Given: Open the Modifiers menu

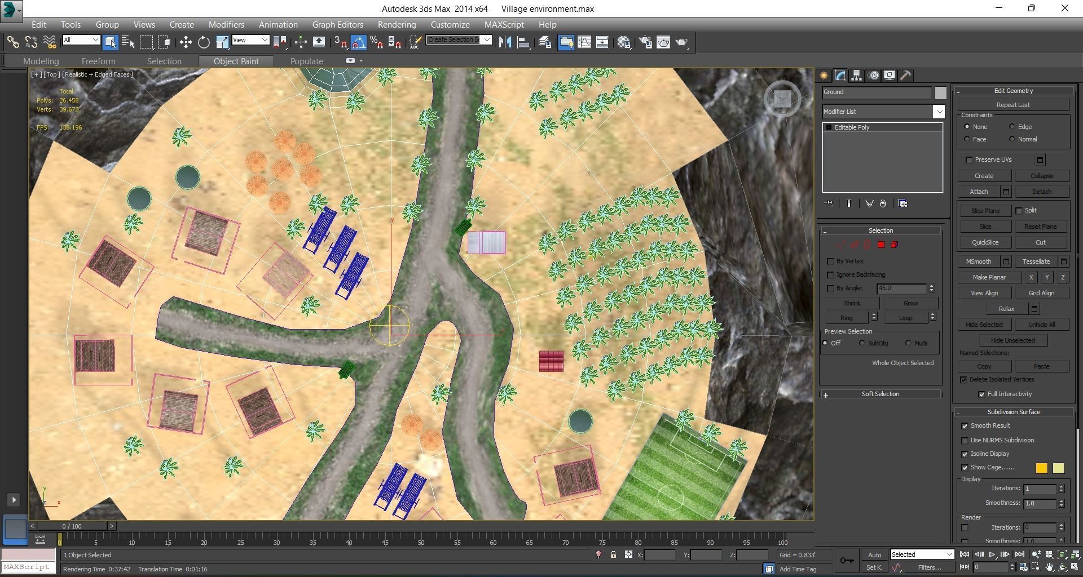Looking at the screenshot, I should pyautogui.click(x=226, y=25).
